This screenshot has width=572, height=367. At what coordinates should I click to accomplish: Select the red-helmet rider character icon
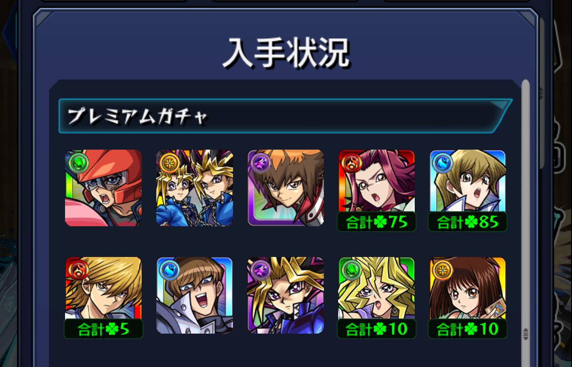click(x=103, y=188)
